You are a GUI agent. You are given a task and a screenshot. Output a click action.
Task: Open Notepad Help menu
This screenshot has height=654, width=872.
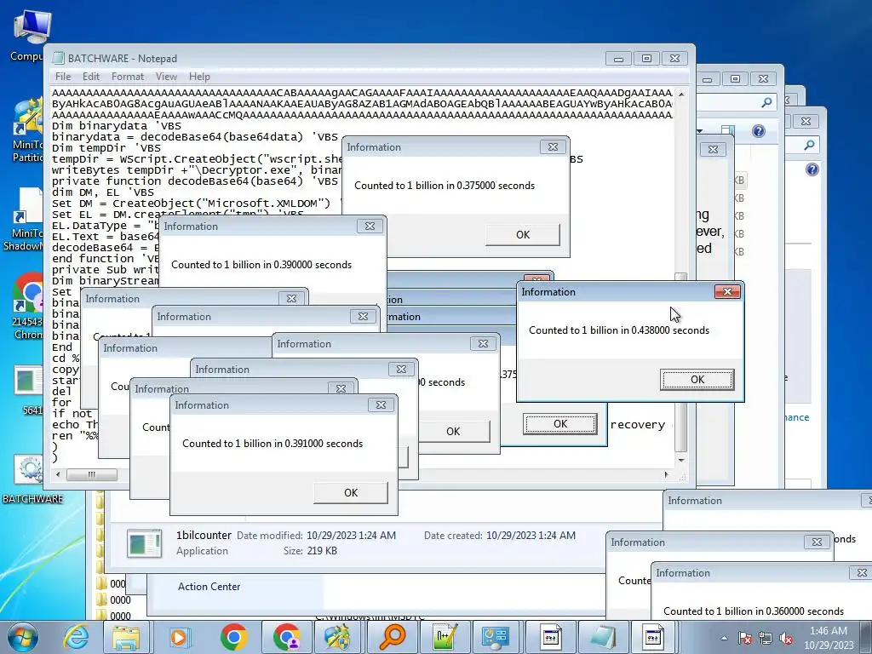pyautogui.click(x=199, y=76)
